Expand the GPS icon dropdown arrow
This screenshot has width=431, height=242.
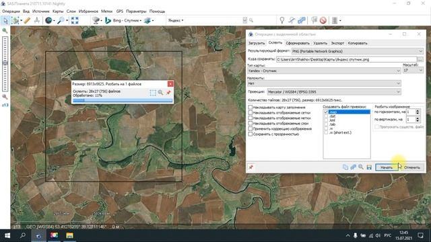tap(340, 21)
